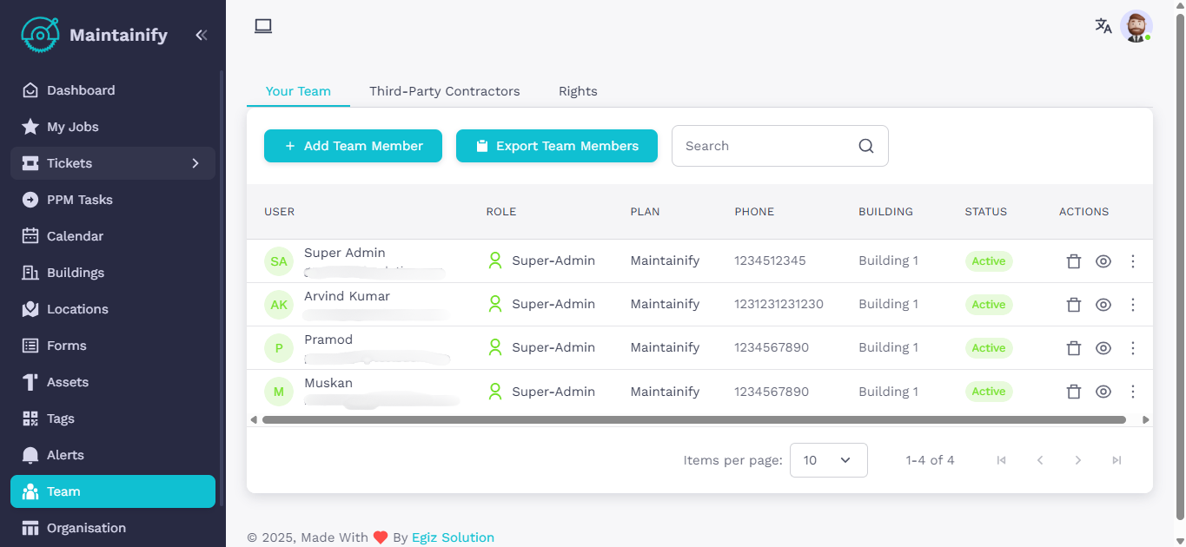View Muskan details via eye icon

[x=1103, y=392]
